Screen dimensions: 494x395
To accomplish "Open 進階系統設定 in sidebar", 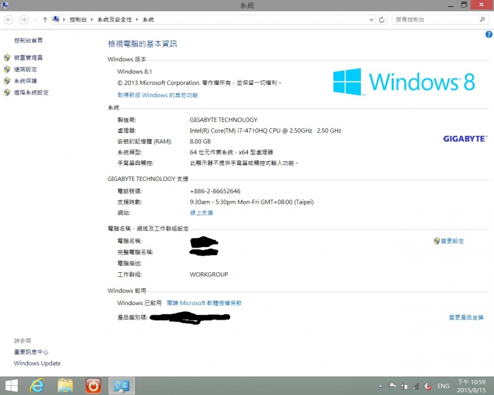I will [x=31, y=93].
